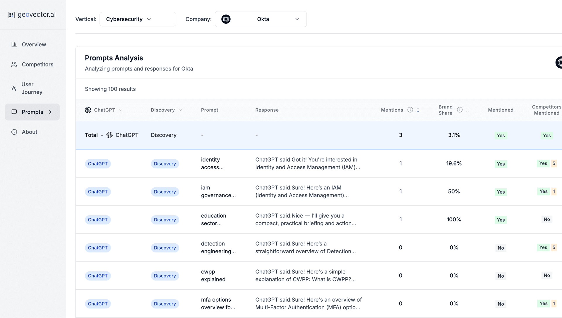Select the Prompts speech-bubble icon
The width and height of the screenshot is (562, 318).
click(14, 112)
